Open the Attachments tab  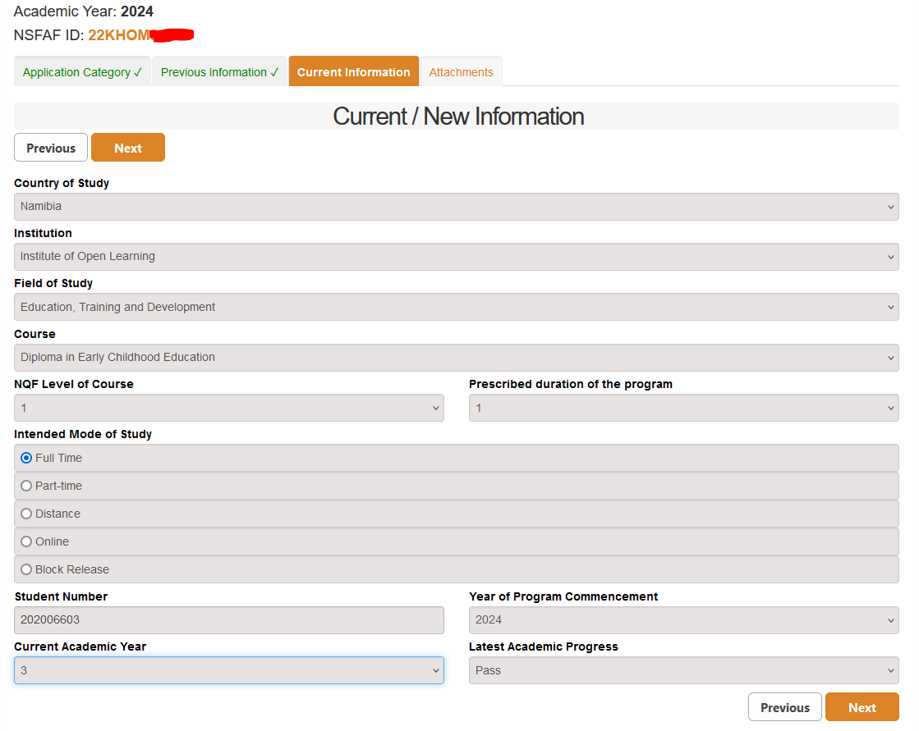pos(461,72)
